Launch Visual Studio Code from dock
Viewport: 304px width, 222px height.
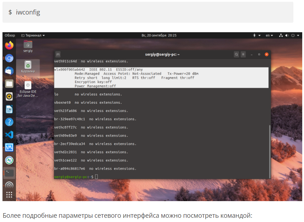click(9, 135)
